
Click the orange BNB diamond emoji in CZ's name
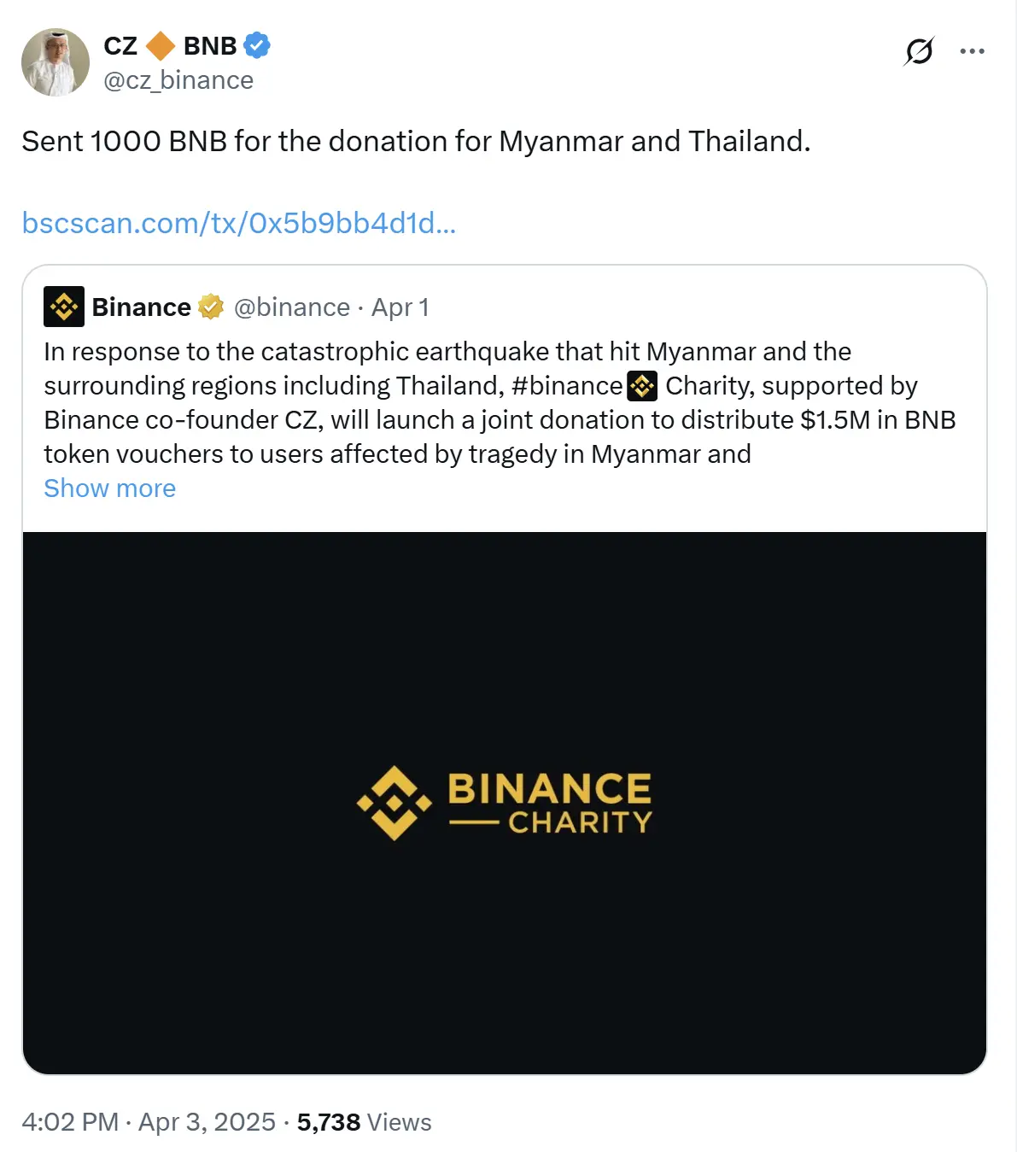[x=160, y=47]
